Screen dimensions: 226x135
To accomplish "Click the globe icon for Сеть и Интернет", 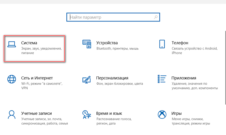I will [x=12, y=79].
